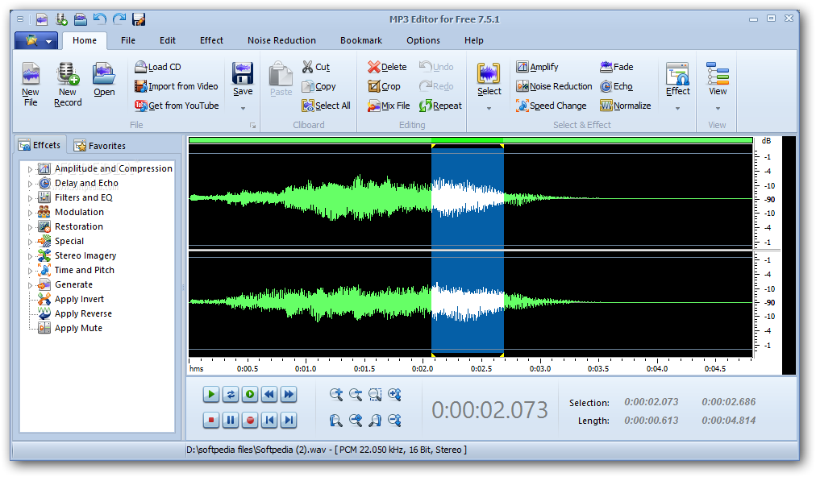Click quick access Save As icon

(x=139, y=19)
